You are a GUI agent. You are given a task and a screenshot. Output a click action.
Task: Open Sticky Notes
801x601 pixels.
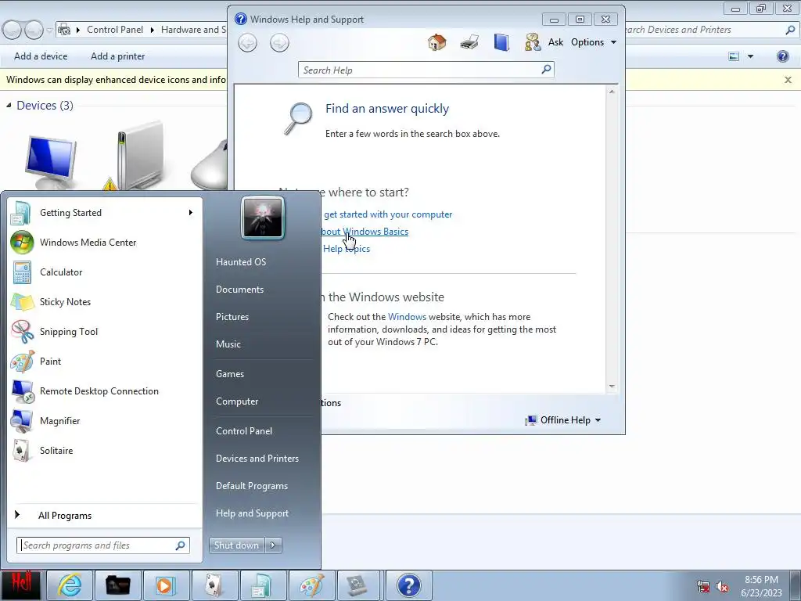click(x=105, y=301)
